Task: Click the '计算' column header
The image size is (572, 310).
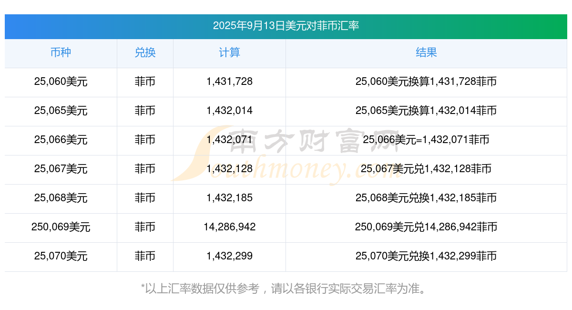Action: coord(229,52)
